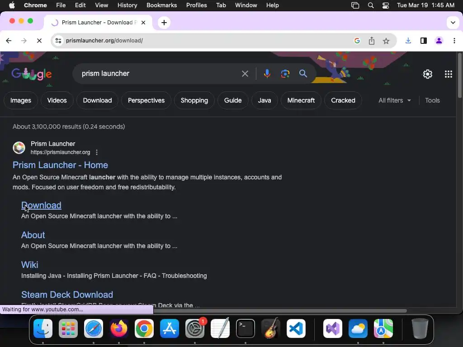The height and width of the screenshot is (347, 463).
Task: Apply the Java filter chip
Action: point(264,100)
